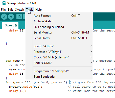Select Fix Encoding & Reload

coord(59,27)
